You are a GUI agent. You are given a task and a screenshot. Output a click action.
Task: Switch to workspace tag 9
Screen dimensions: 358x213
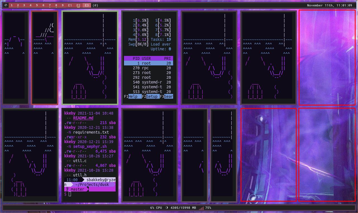coord(63,5)
